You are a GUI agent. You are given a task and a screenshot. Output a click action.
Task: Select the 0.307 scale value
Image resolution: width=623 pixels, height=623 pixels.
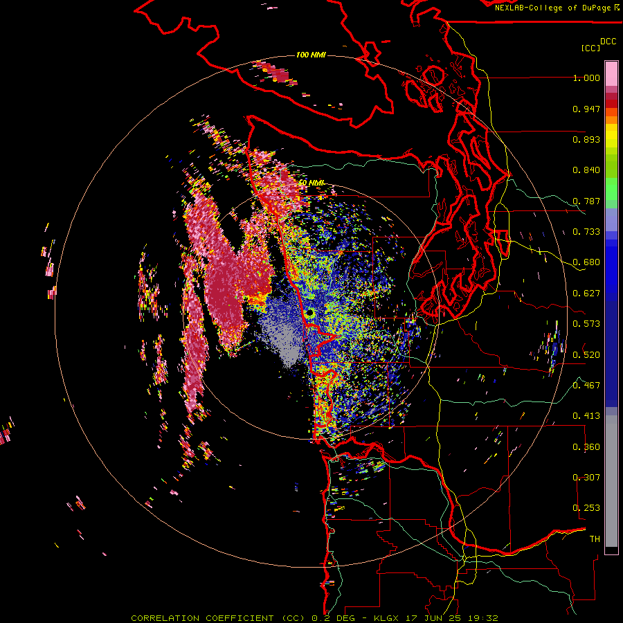pyautogui.click(x=586, y=477)
